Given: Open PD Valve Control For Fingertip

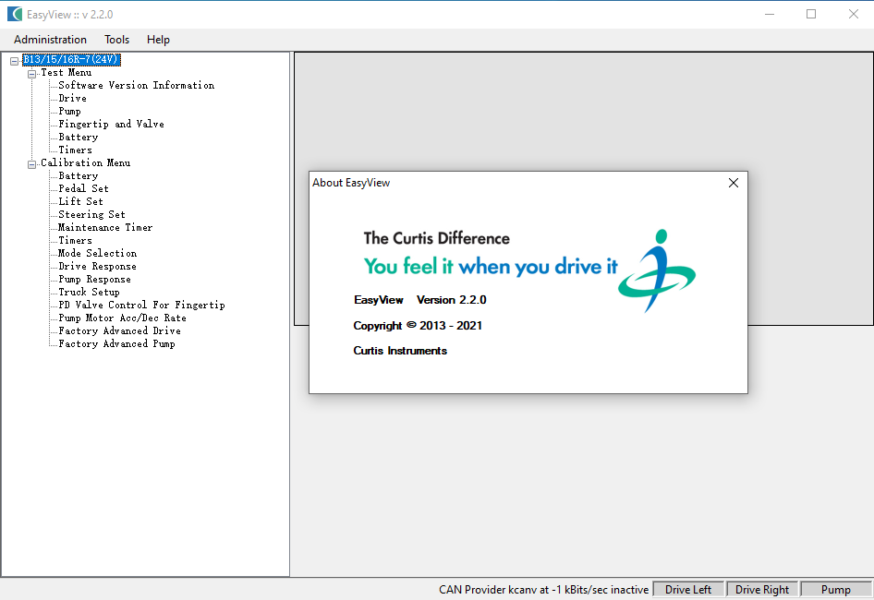Looking at the screenshot, I should (x=141, y=305).
